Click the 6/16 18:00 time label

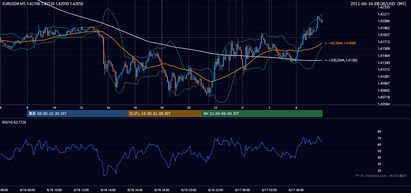click(162, 190)
